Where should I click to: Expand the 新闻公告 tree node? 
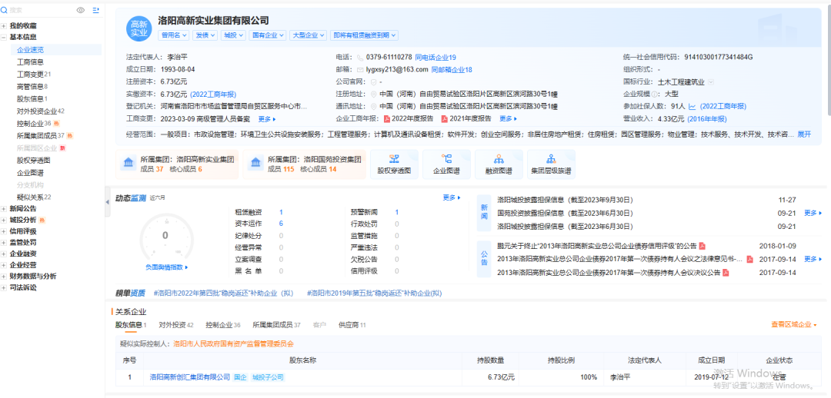[4, 208]
